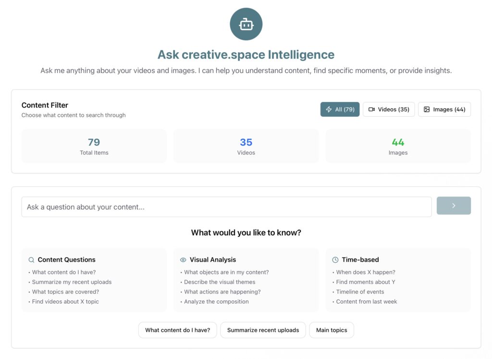Image resolution: width=492 pixels, height=359 pixels.
Task: Select "Timeline of events" suggestion
Action: click(x=360, y=292)
